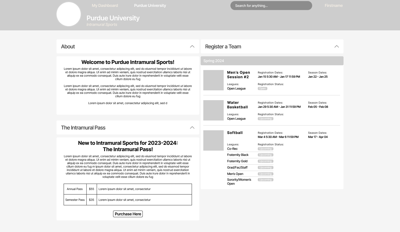
Task: Select the Men's Open softball league
Action: [x=235, y=174]
